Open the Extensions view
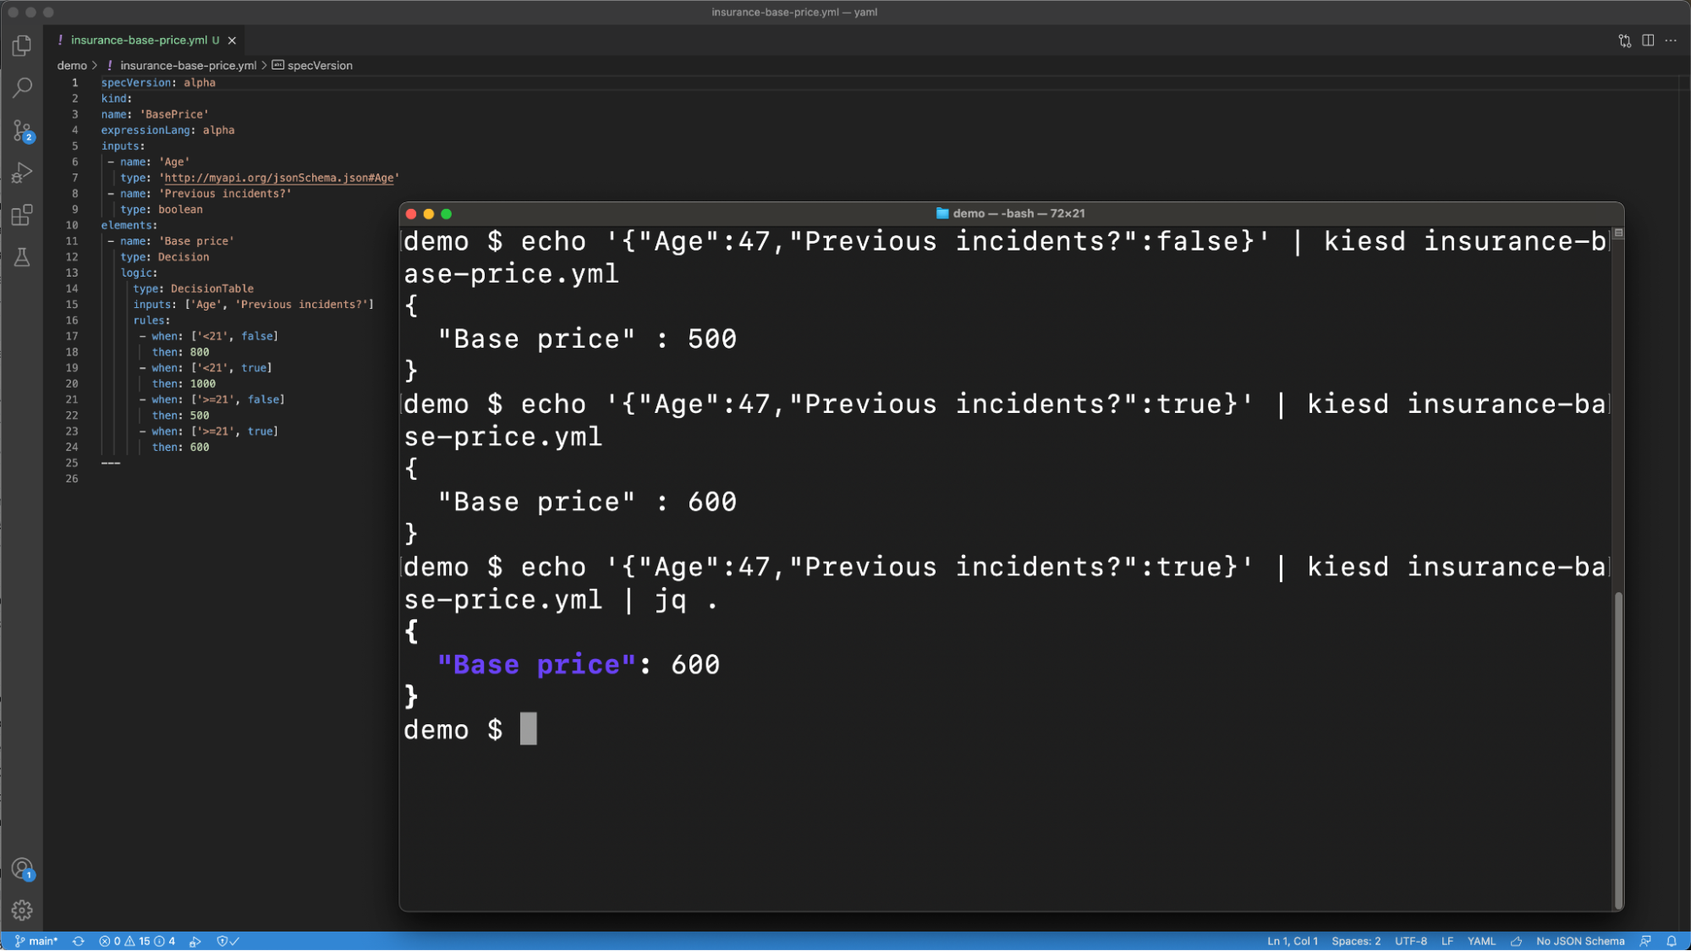Screen dimensions: 1691x951 click(x=22, y=215)
